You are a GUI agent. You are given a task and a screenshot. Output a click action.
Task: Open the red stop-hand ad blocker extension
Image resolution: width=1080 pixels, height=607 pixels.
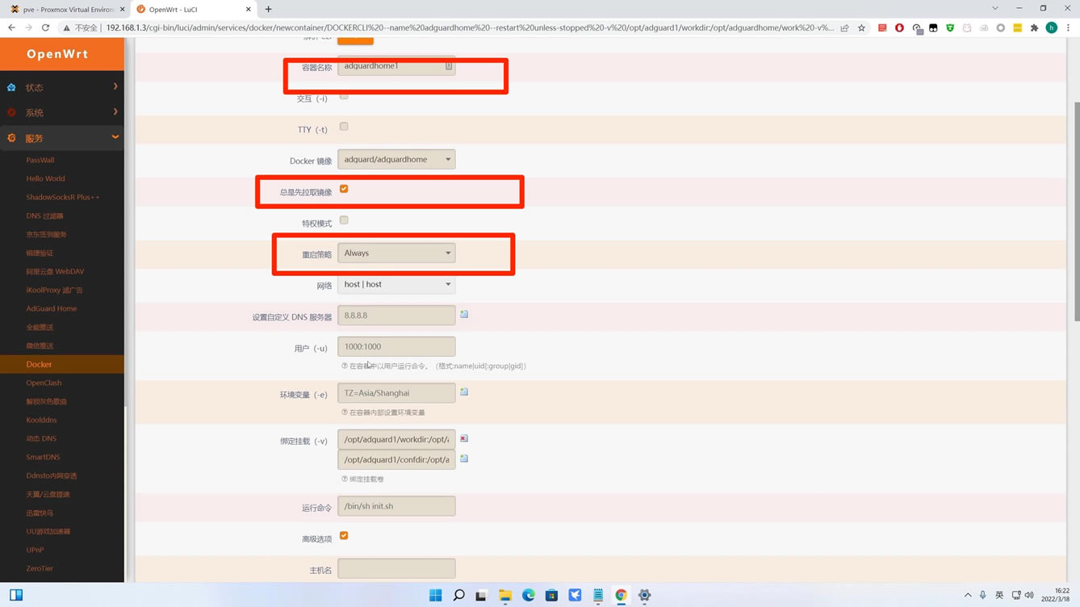(x=899, y=27)
